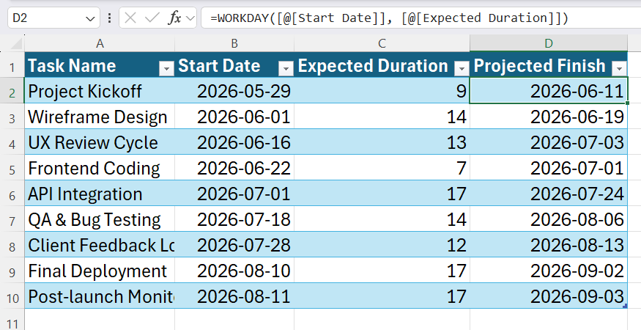The width and height of the screenshot is (641, 330).
Task: Click start date 2026-08-11
Action: pyautogui.click(x=234, y=296)
